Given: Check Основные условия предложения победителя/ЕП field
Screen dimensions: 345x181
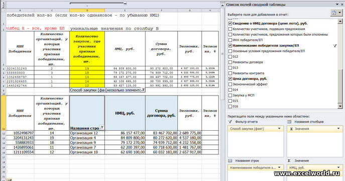Looking at the screenshot, I should (230, 51).
